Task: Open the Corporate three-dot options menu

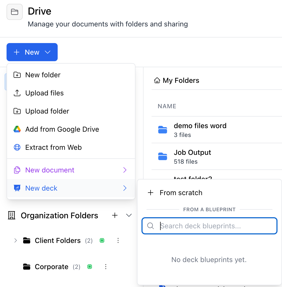Action: (x=106, y=267)
